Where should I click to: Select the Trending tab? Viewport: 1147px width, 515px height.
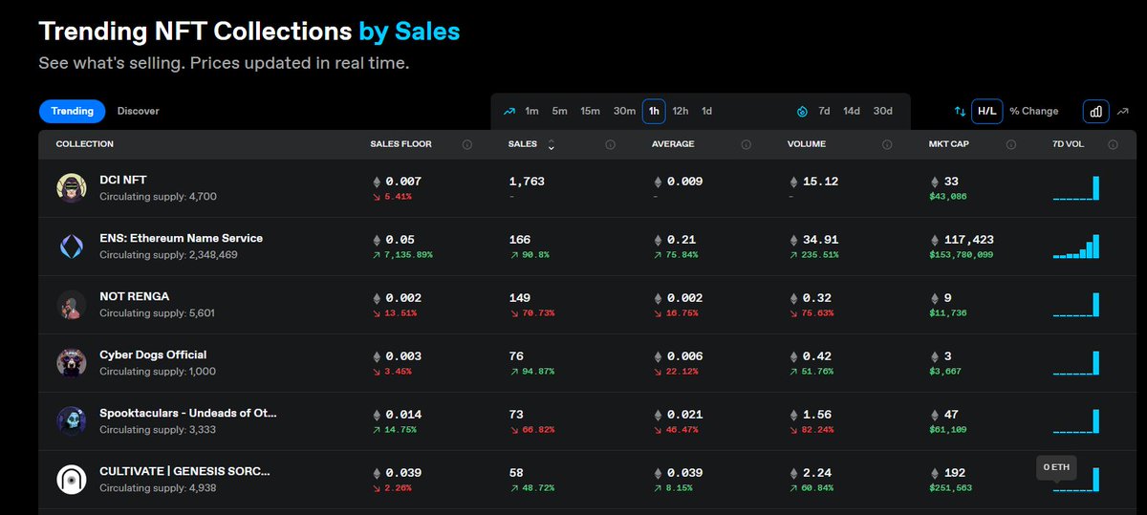[x=72, y=111]
